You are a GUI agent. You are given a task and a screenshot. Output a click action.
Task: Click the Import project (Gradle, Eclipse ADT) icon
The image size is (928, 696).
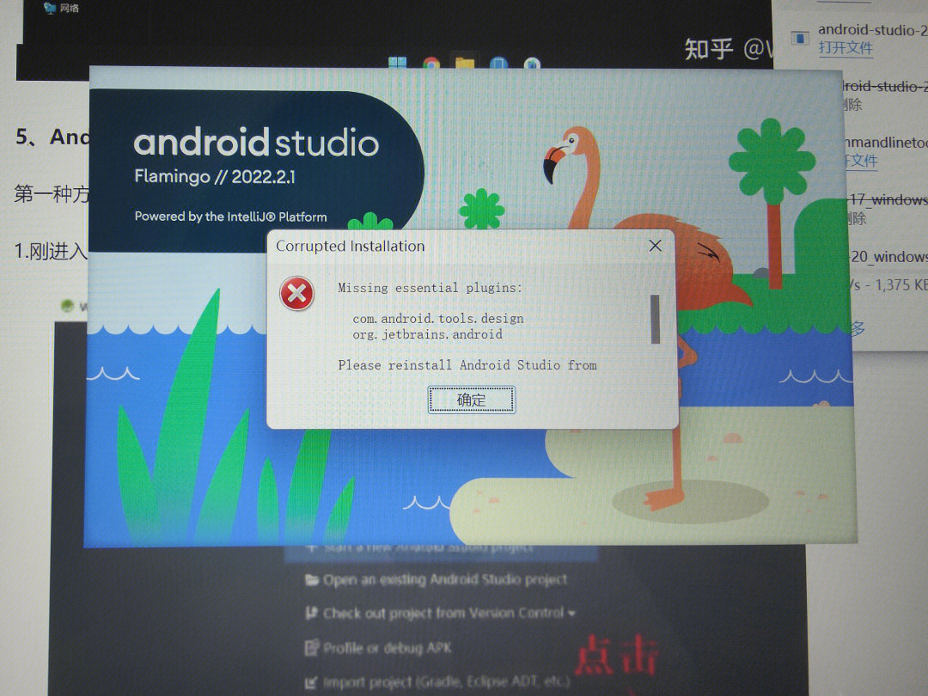(x=311, y=683)
